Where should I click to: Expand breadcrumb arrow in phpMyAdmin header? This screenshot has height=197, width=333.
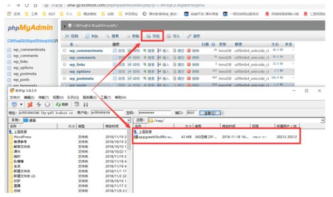click(65, 26)
